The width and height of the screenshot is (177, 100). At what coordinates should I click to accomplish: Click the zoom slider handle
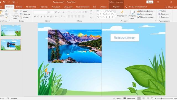162,98
